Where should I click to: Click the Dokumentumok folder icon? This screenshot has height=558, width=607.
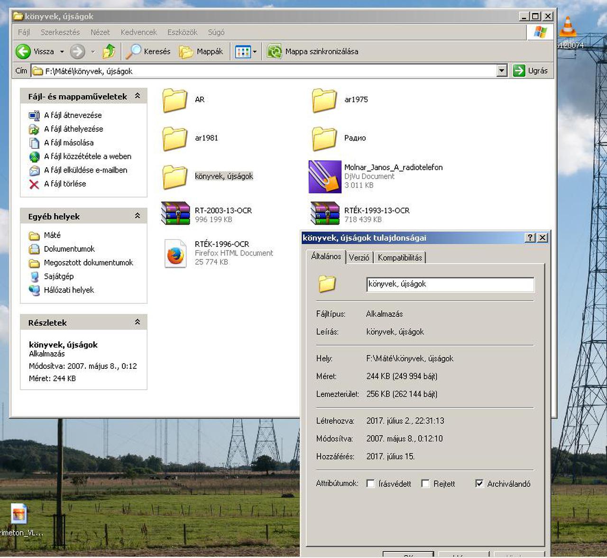(34, 249)
